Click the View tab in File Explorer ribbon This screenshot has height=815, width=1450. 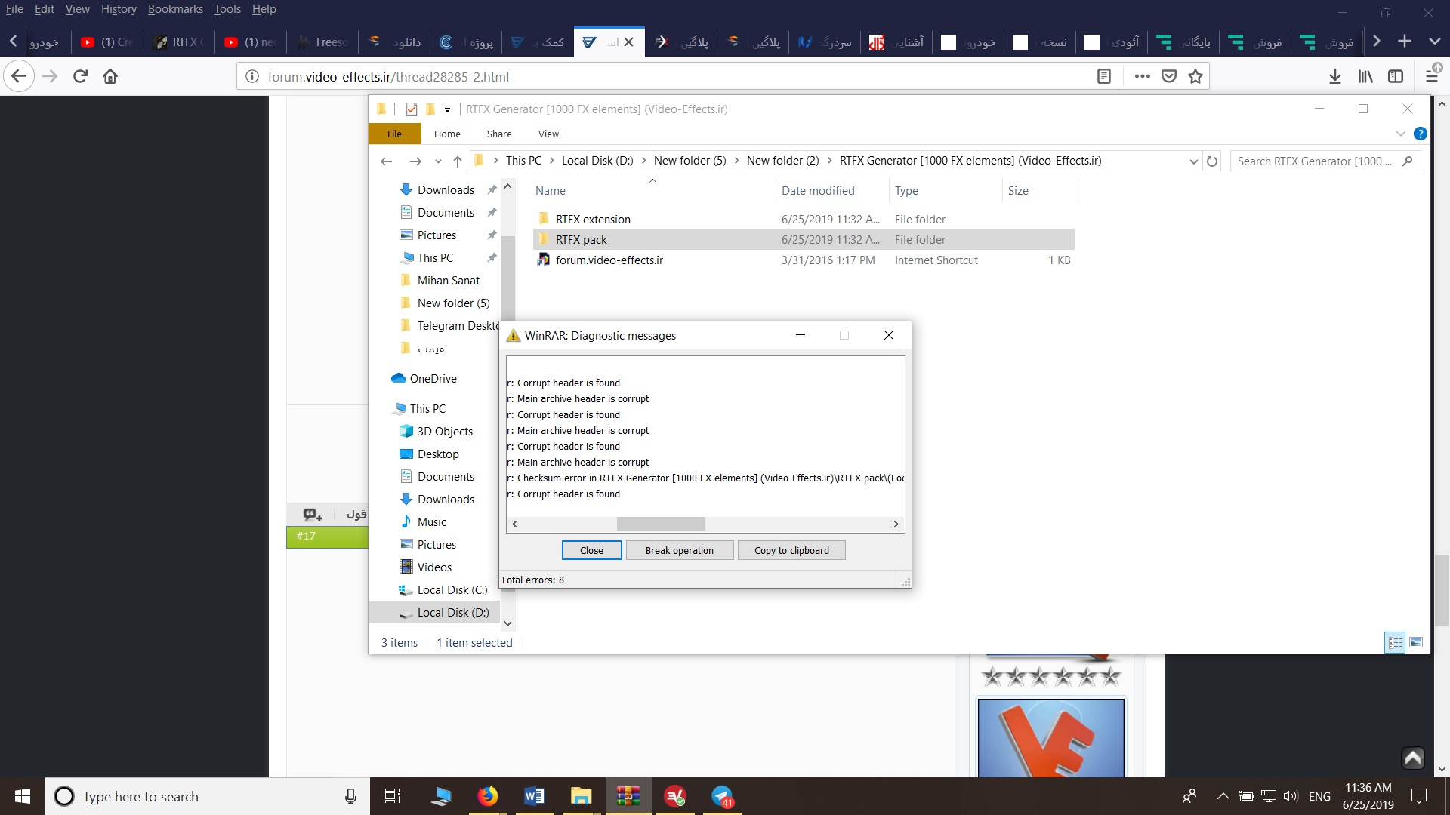(549, 134)
